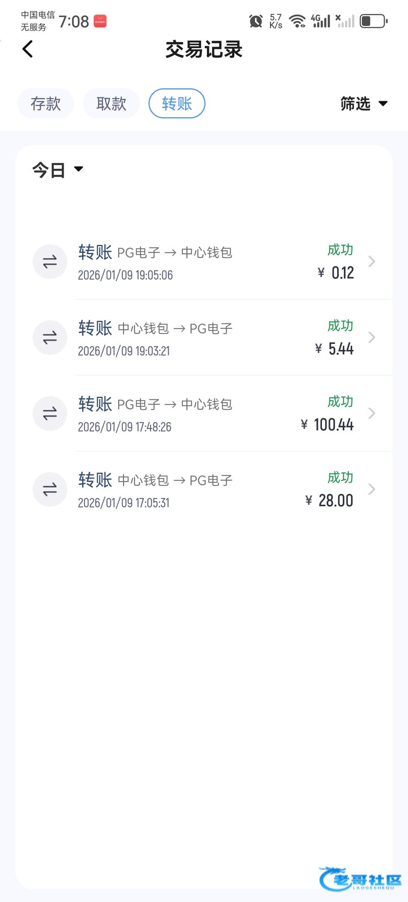Tap transfer icon beside 19:03:21 record

(x=50, y=337)
